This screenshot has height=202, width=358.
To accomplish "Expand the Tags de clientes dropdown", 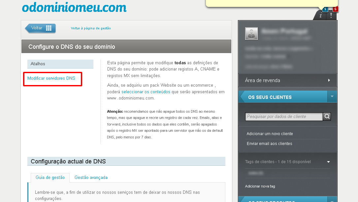I will [328, 162].
